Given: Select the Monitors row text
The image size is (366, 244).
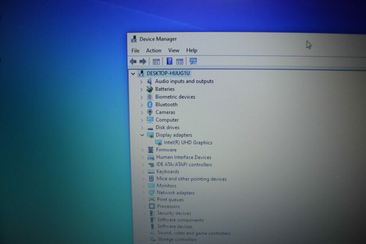Looking at the screenshot, I should click(x=167, y=186).
